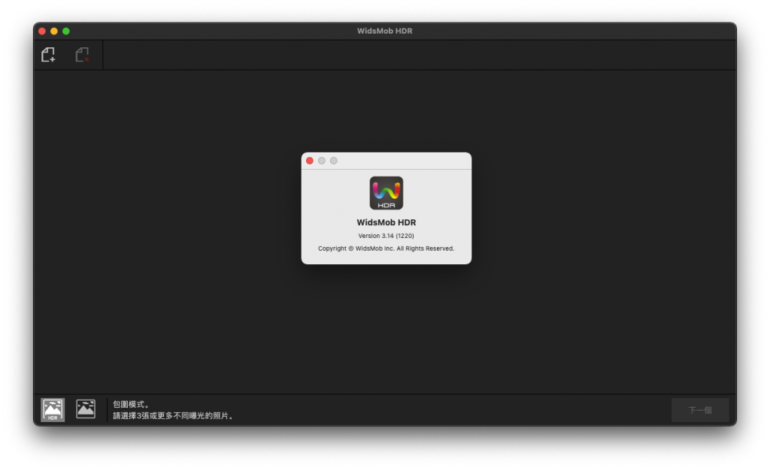Image resolution: width=770 pixels, height=470 pixels.
Task: Click the add photos icon in toolbar
Action: 48,54
